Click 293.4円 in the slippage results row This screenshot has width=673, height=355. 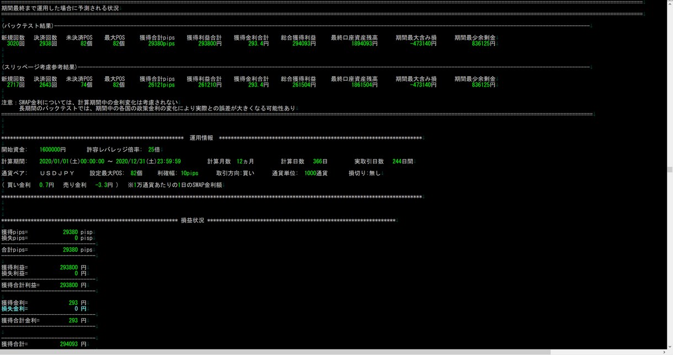coord(258,85)
